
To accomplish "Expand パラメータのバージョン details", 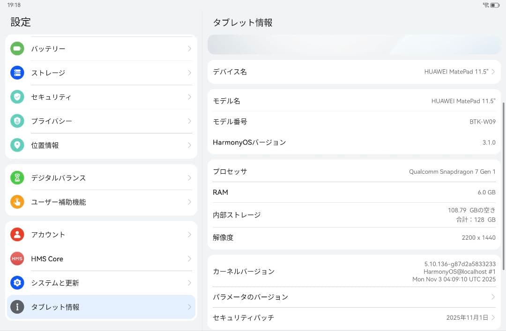I will point(354,297).
